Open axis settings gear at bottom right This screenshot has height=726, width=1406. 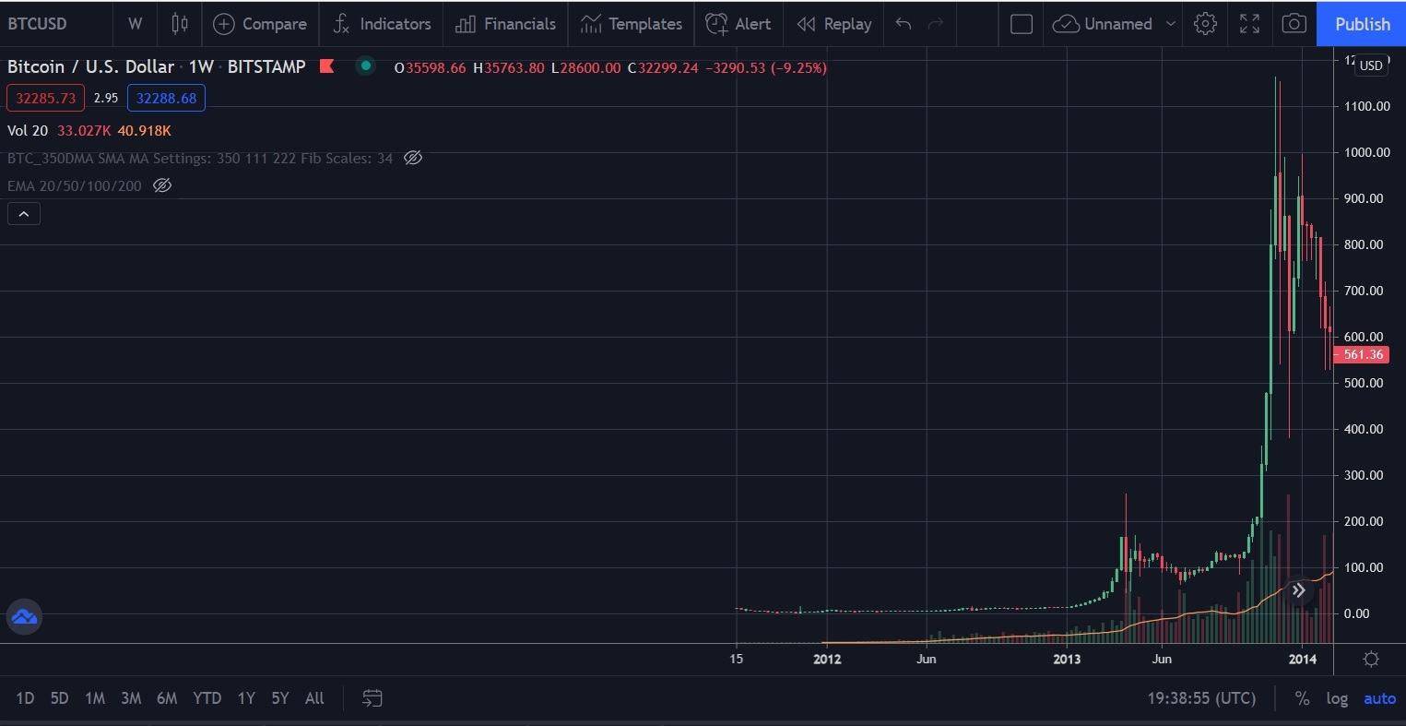(x=1371, y=659)
